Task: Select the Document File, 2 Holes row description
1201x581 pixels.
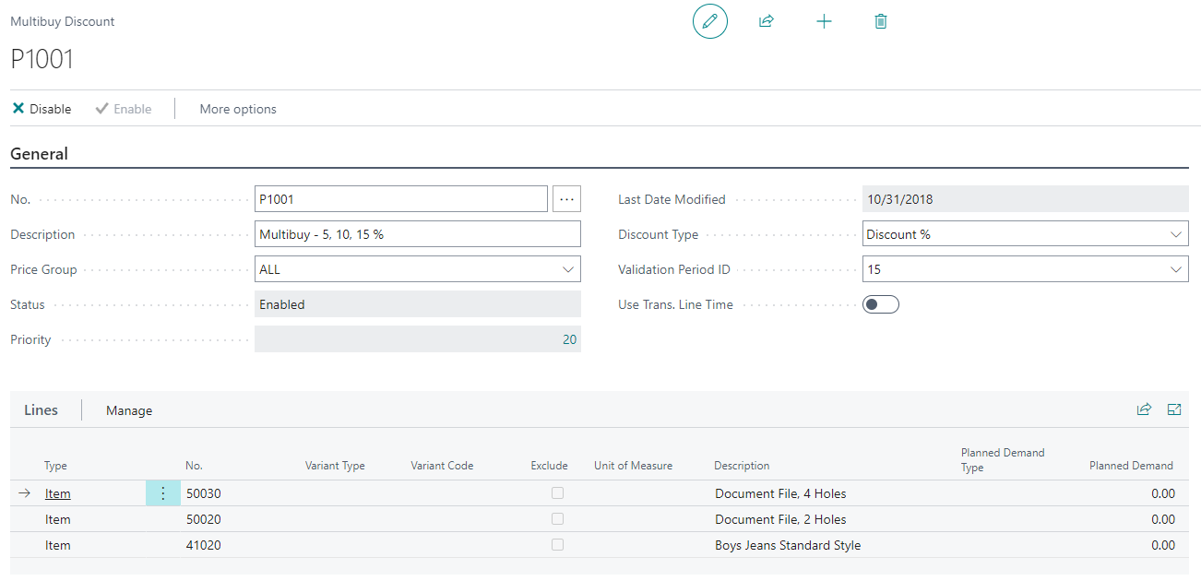Action: point(780,519)
